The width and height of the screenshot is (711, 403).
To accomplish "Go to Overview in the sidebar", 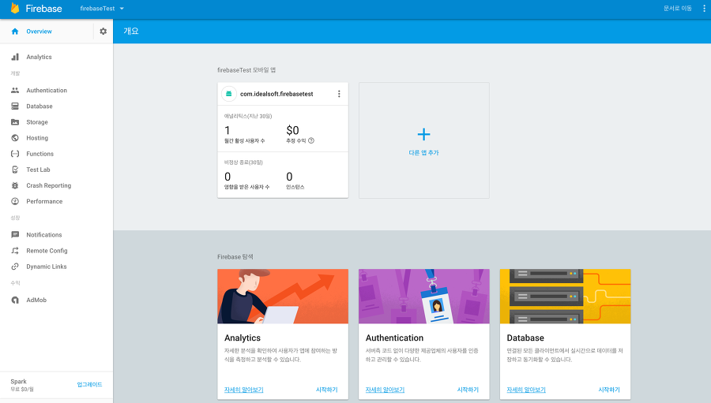I will 39,32.
